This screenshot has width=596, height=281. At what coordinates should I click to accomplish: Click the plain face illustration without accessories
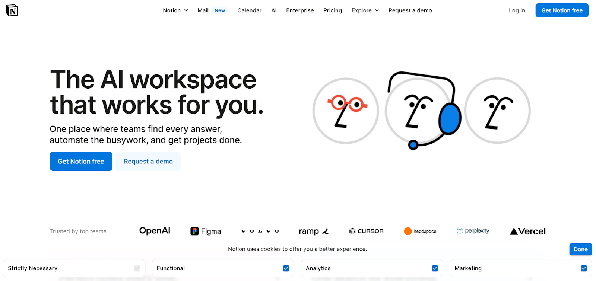(497, 111)
